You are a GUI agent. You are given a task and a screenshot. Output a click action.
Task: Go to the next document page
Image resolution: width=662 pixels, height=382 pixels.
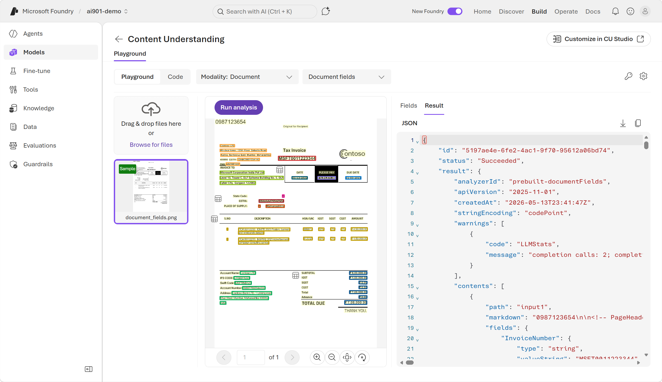coord(292,357)
